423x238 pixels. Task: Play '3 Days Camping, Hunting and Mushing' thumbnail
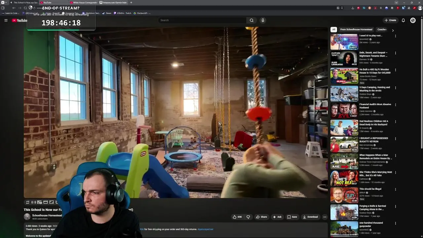(344, 93)
